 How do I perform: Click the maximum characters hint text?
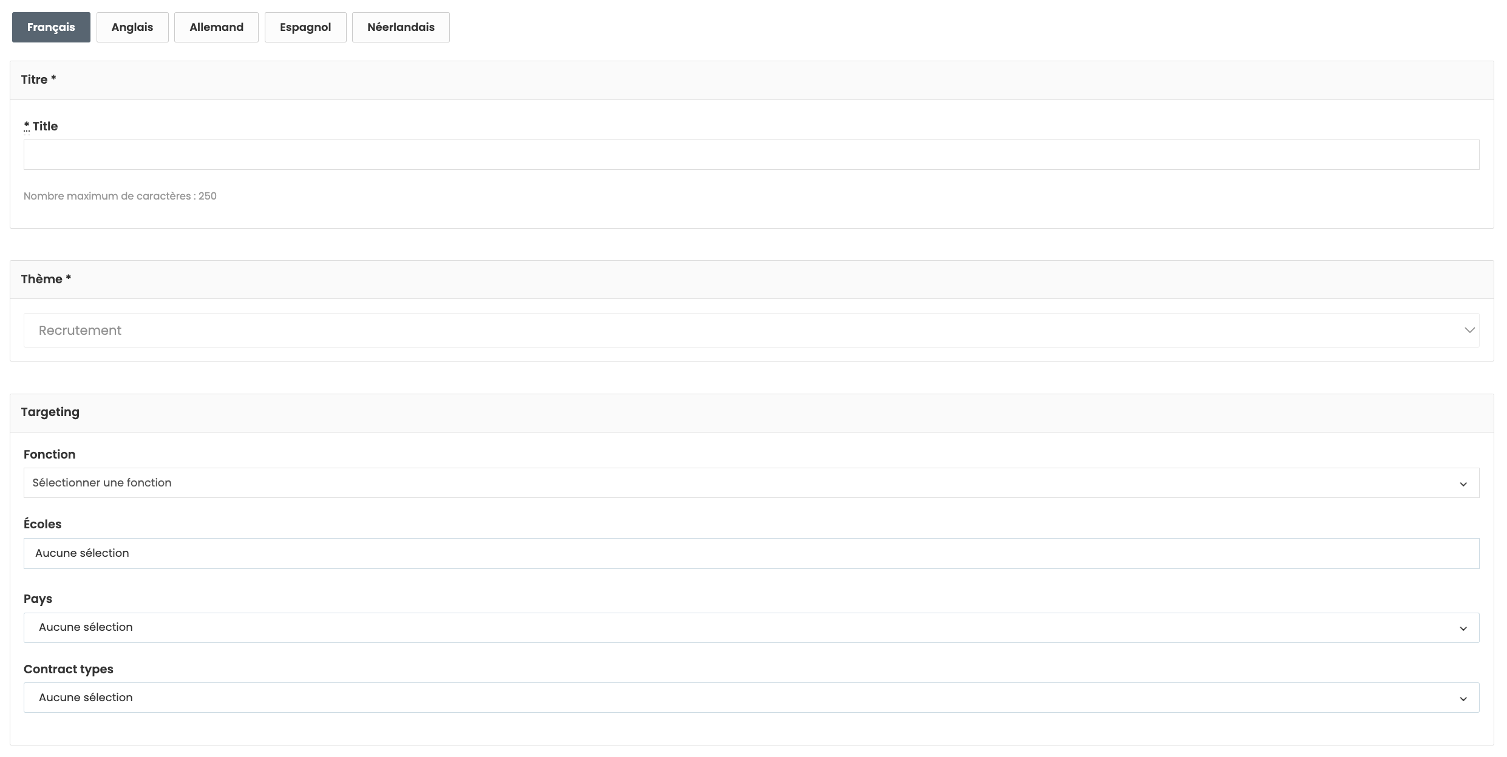point(120,196)
